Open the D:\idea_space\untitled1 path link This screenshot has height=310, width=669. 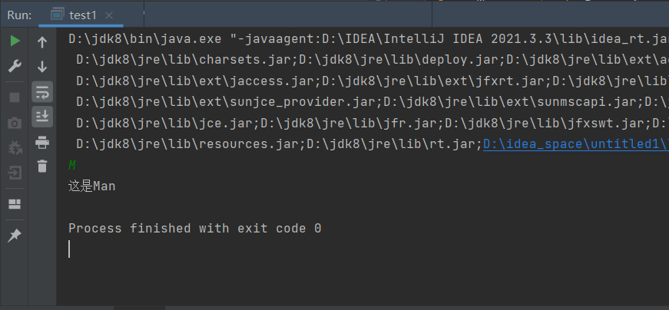click(x=575, y=143)
